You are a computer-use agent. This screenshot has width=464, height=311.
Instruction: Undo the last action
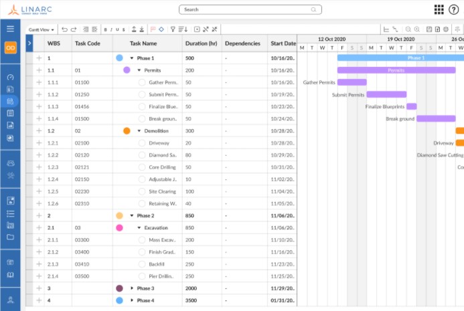[x=64, y=29]
